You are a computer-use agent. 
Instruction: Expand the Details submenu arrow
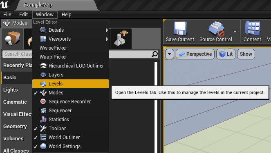point(107,30)
